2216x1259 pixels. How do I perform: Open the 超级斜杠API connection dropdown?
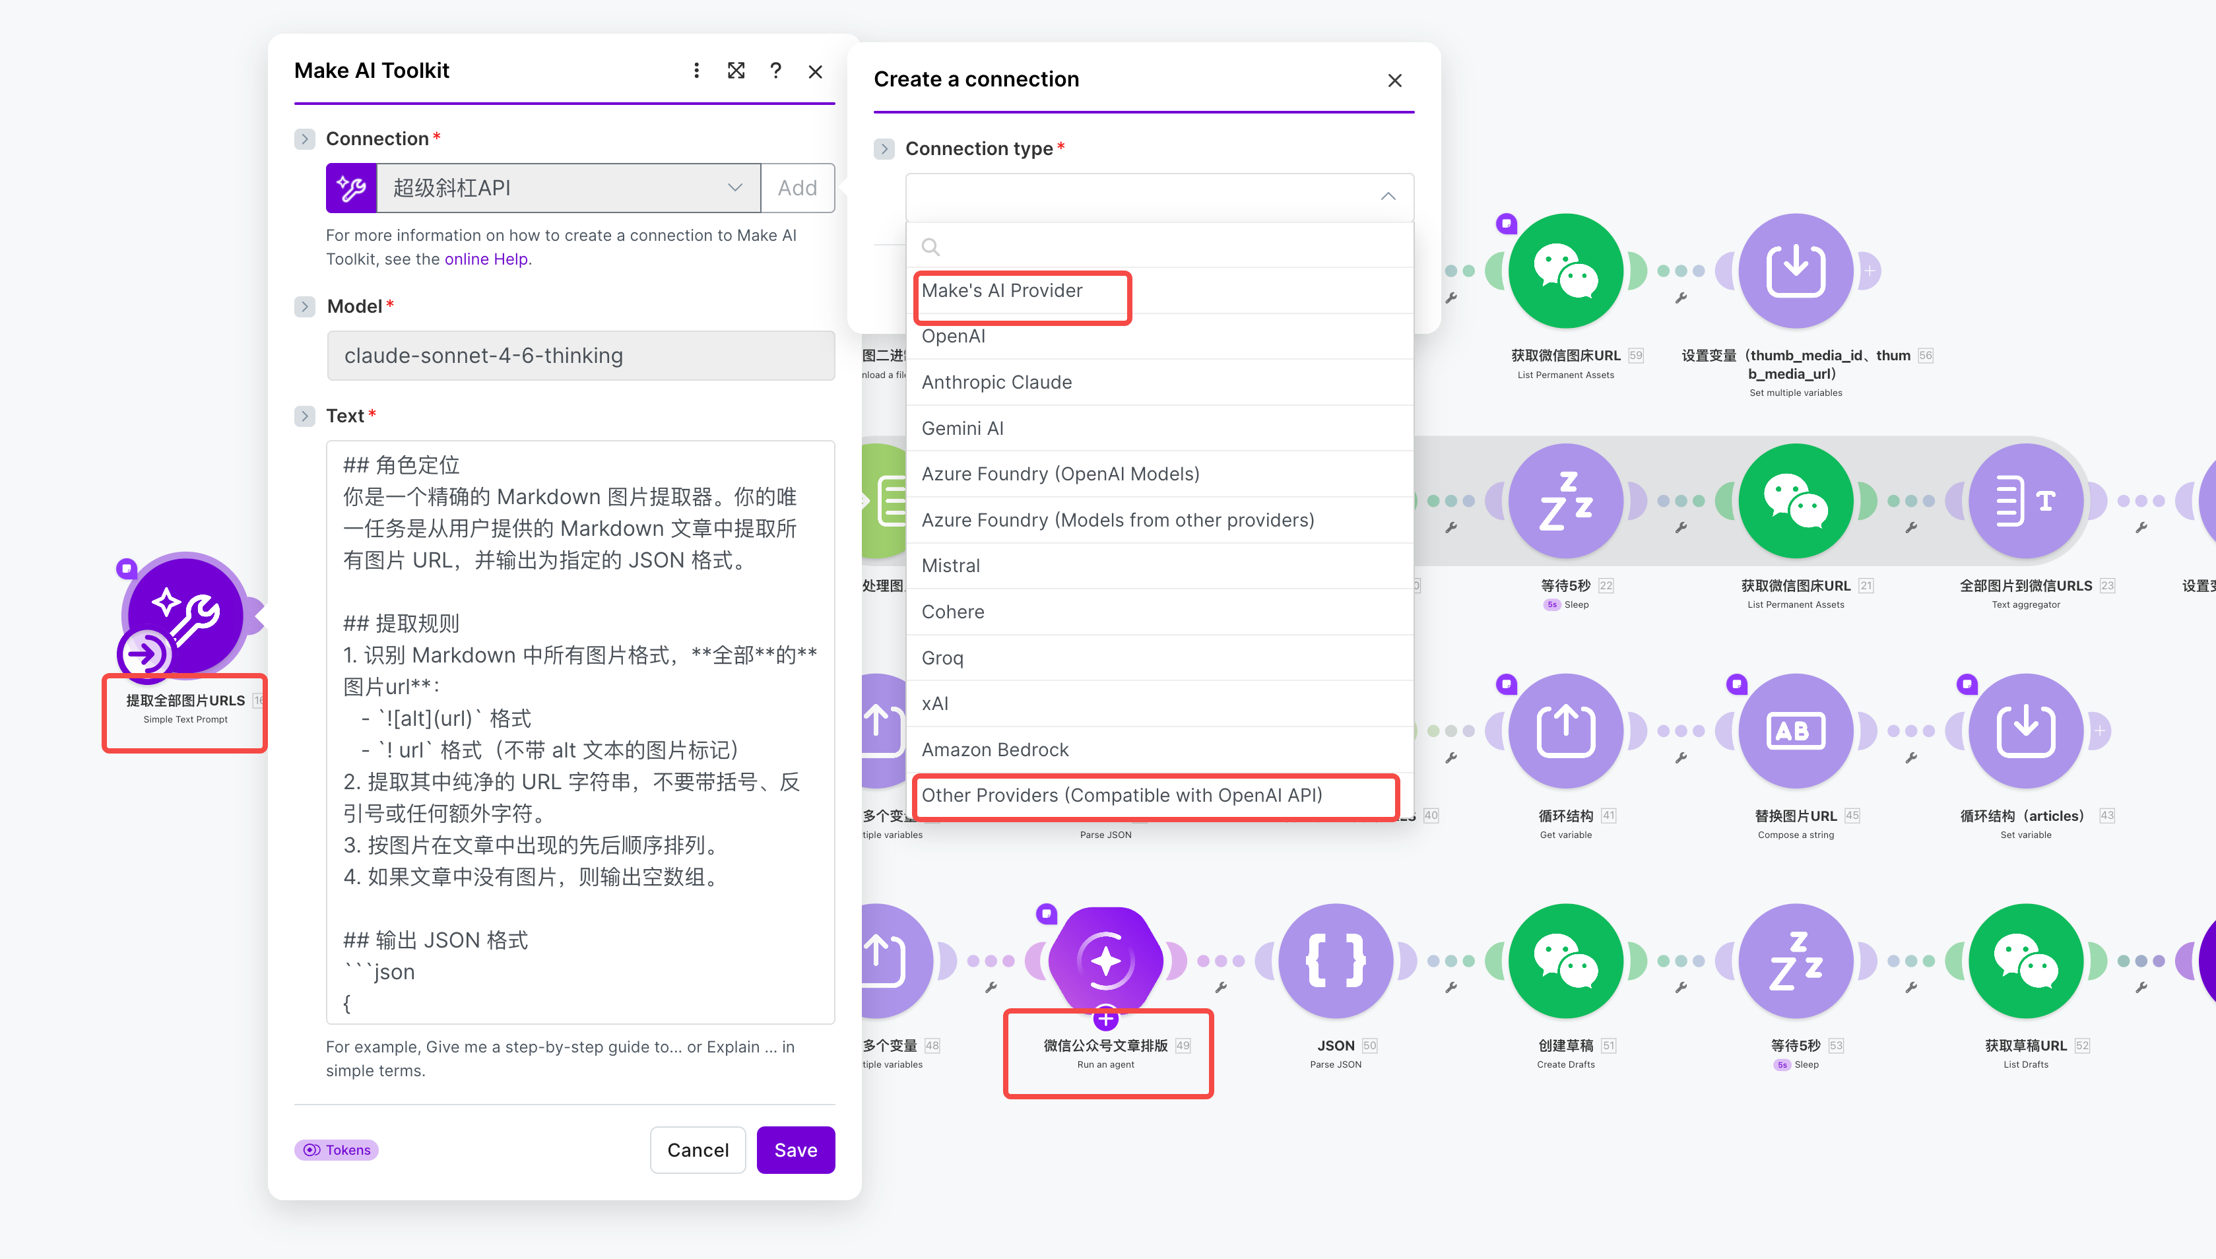(567, 187)
